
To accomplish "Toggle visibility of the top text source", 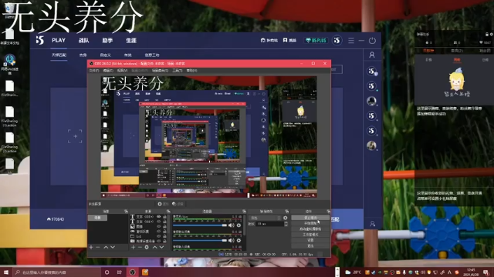I will (x=159, y=217).
